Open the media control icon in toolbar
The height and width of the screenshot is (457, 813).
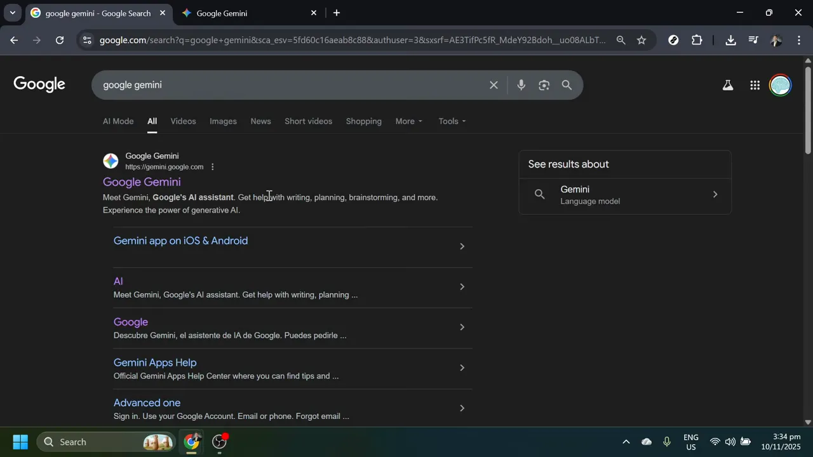[x=753, y=40]
